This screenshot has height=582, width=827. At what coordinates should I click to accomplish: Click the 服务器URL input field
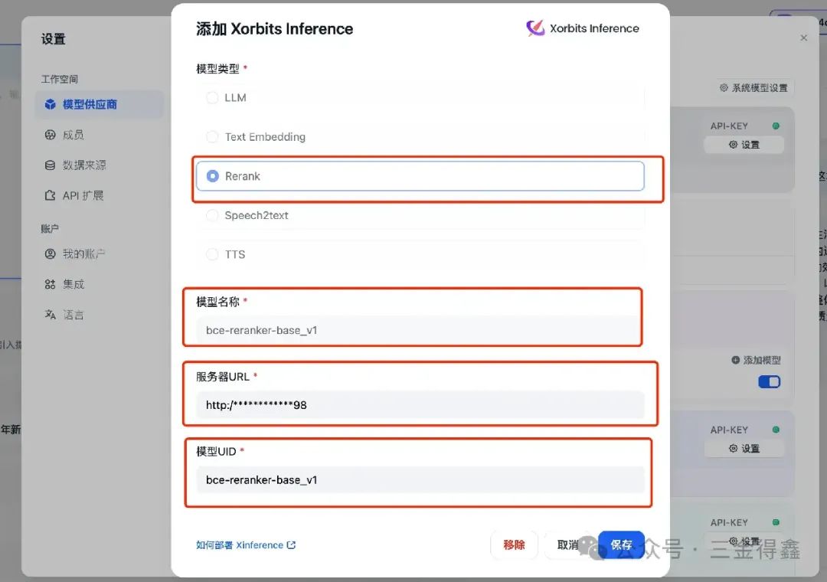(x=420, y=404)
